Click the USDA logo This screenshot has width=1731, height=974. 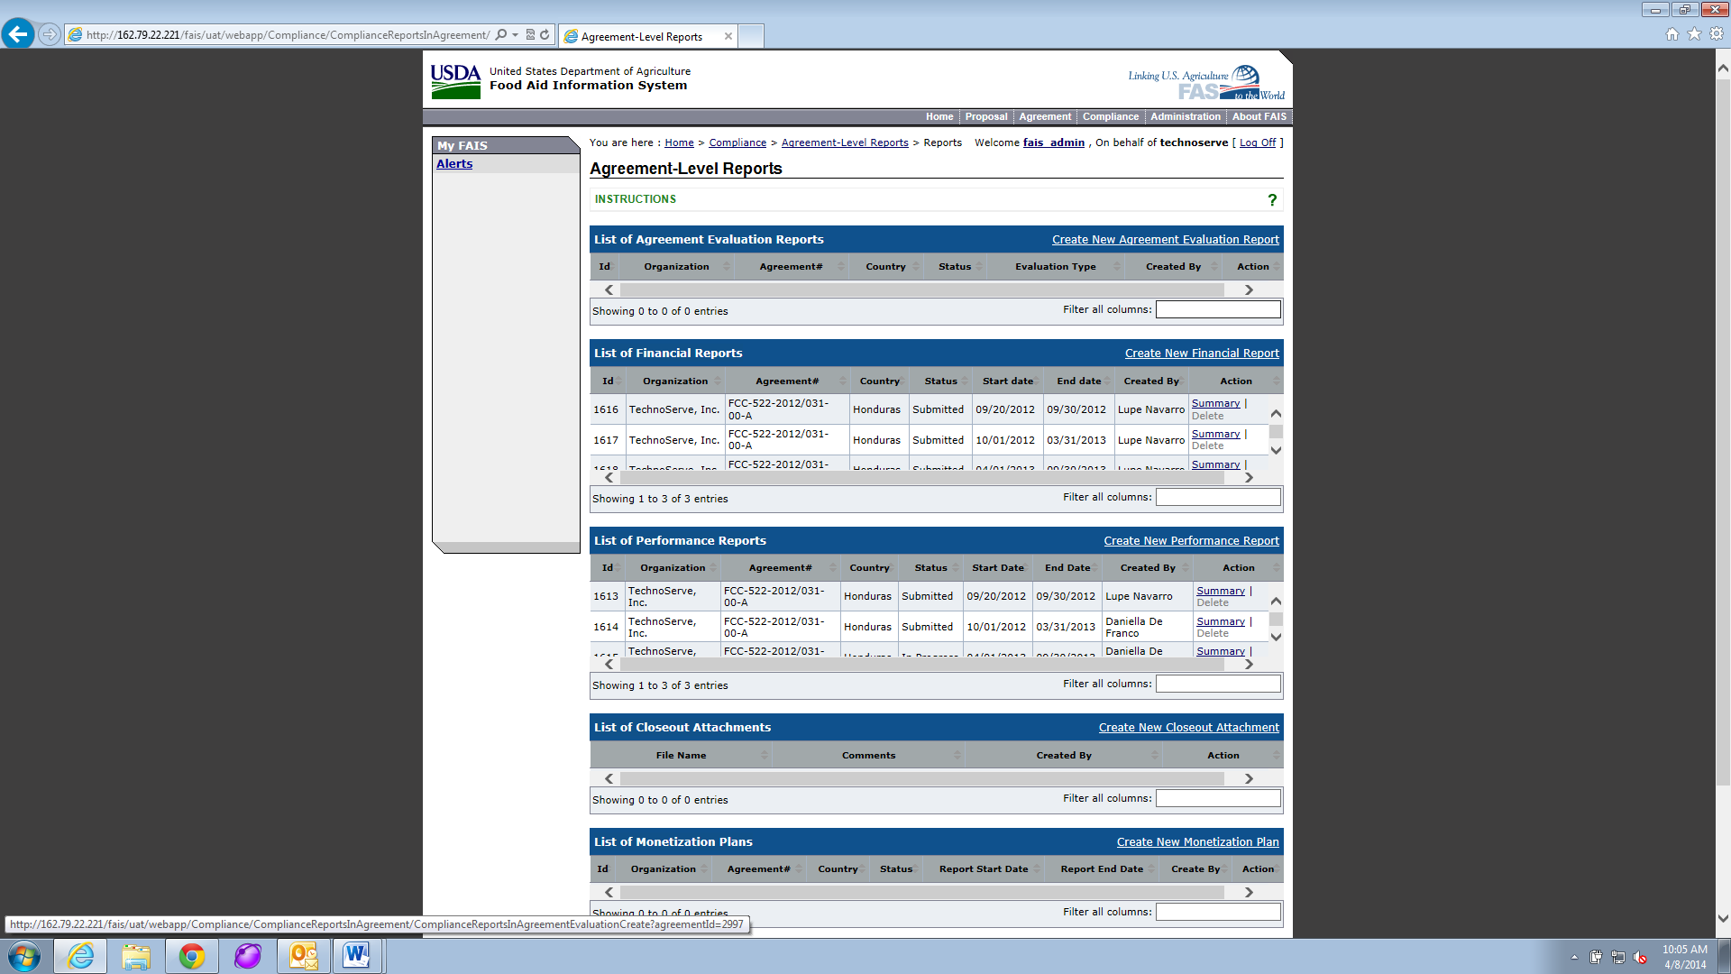pyautogui.click(x=455, y=81)
